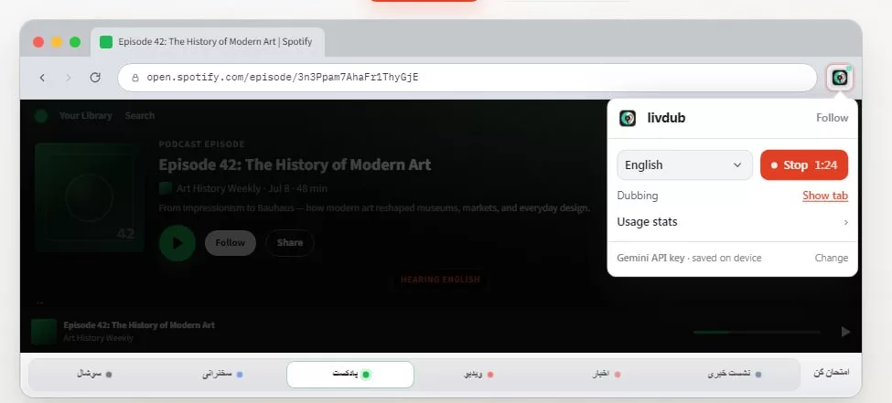Play the episode with the round green button
The width and height of the screenshot is (892, 403).
tap(177, 243)
